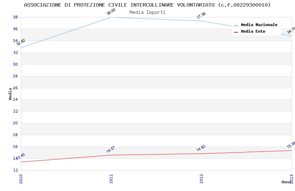Screen dimensions: 295x191
Task: Click the blue Media Nazionale legend line swatch
Action: pos(236,25)
